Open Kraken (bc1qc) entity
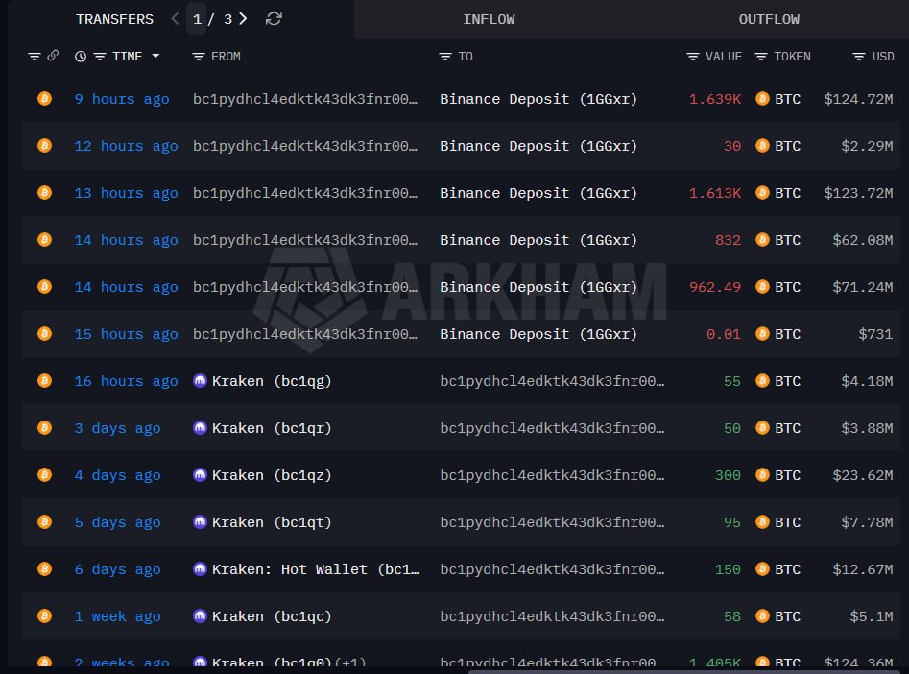The image size is (909, 674). [x=272, y=616]
